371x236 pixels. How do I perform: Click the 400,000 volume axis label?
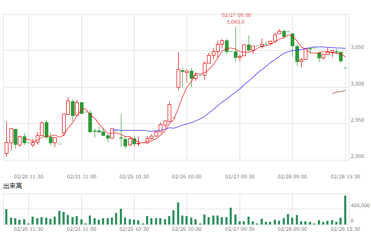pos(360,206)
